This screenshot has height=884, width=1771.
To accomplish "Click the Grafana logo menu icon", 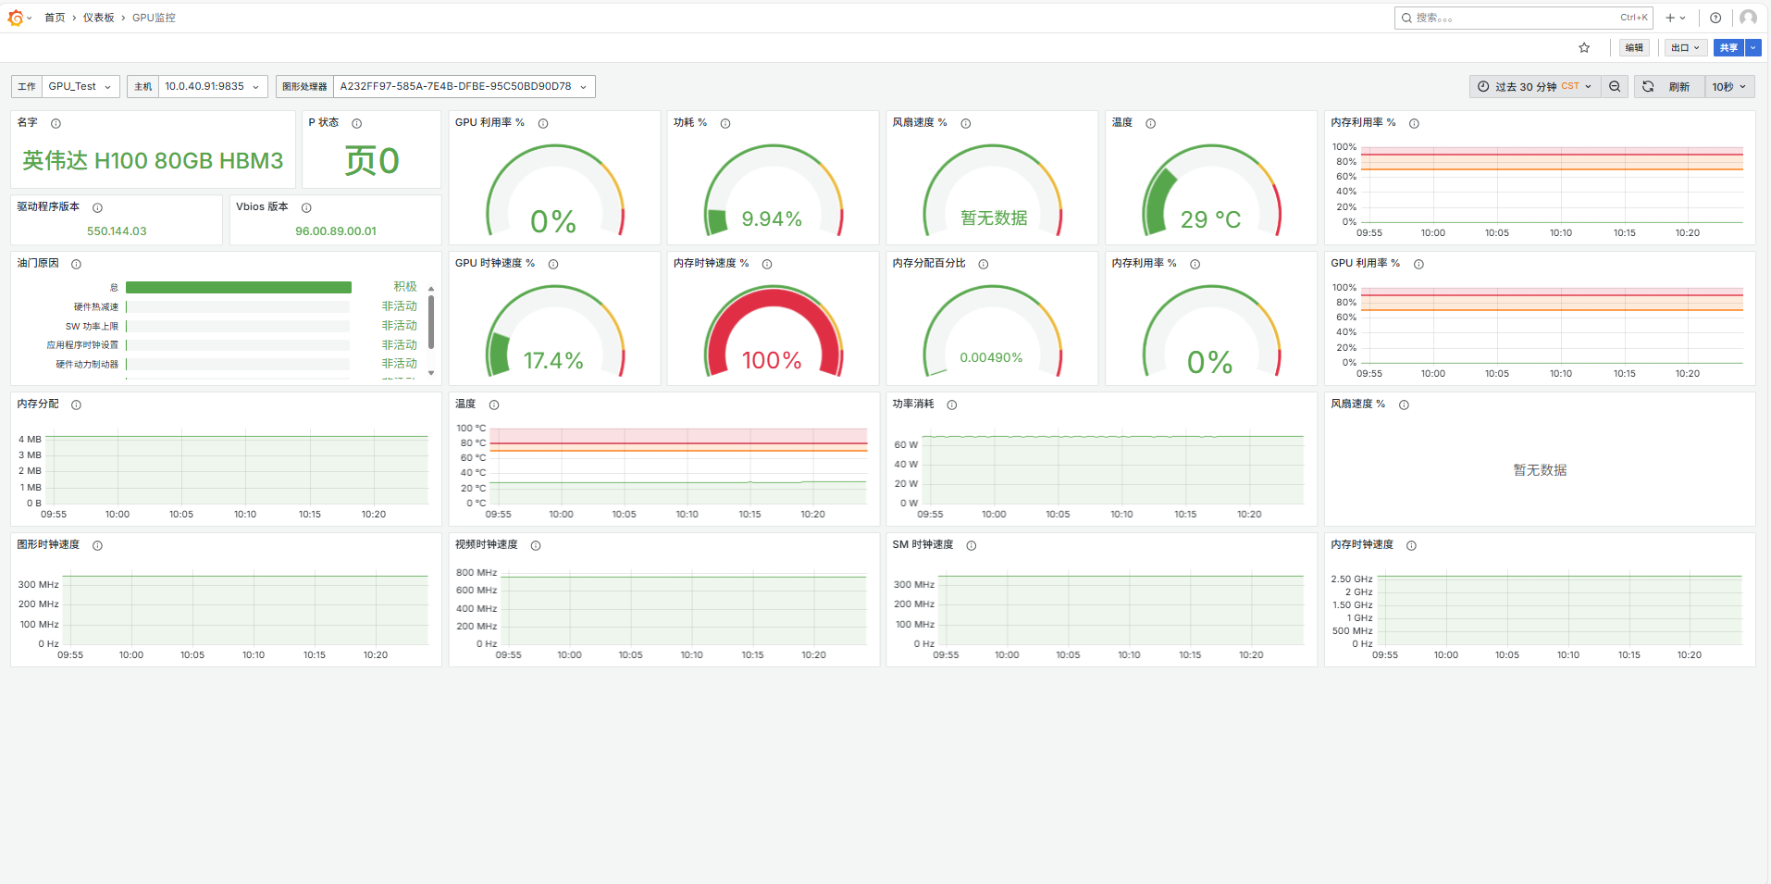I will point(15,18).
